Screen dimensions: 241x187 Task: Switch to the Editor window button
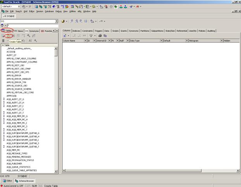[7, 181]
